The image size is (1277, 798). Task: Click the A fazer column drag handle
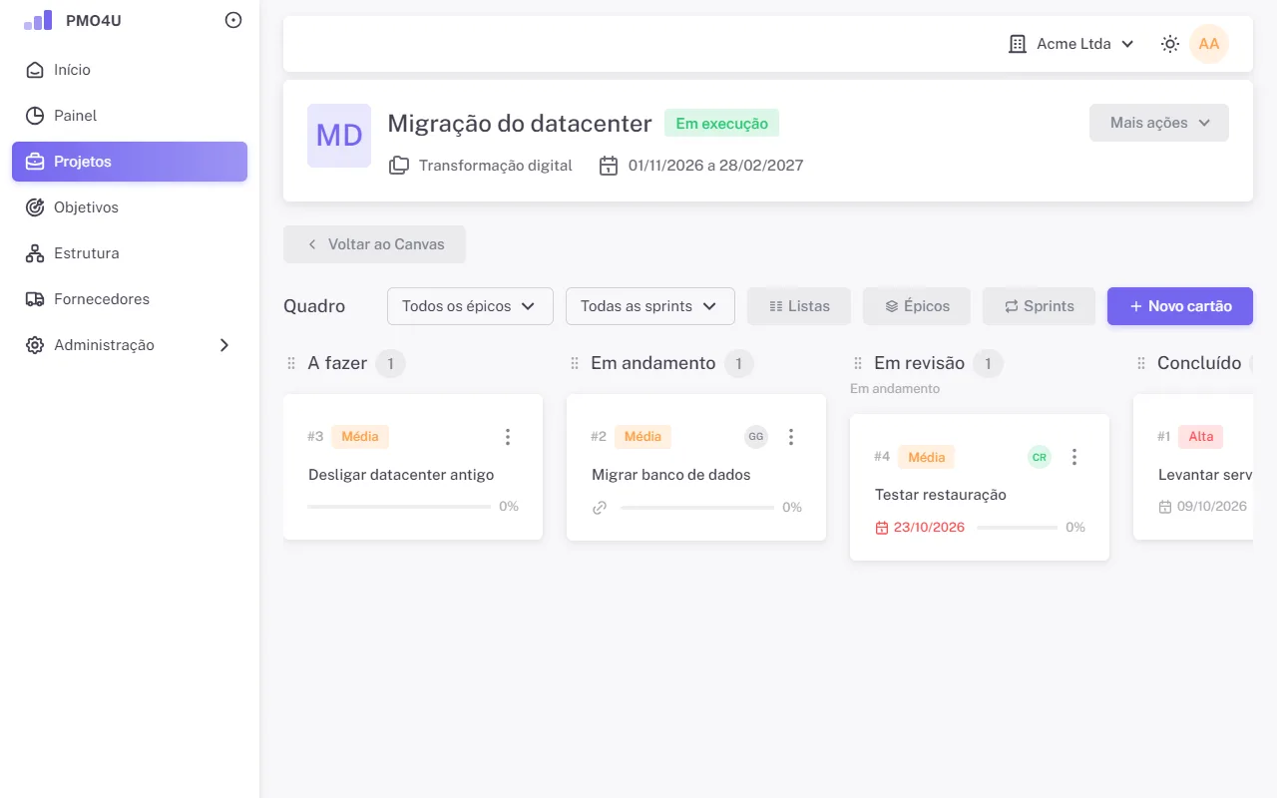(x=291, y=364)
